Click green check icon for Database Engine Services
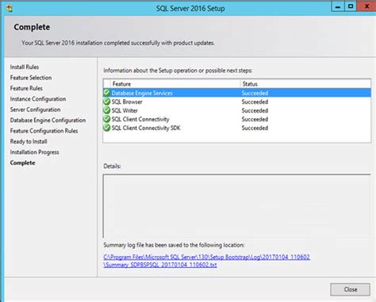 pyautogui.click(x=106, y=93)
